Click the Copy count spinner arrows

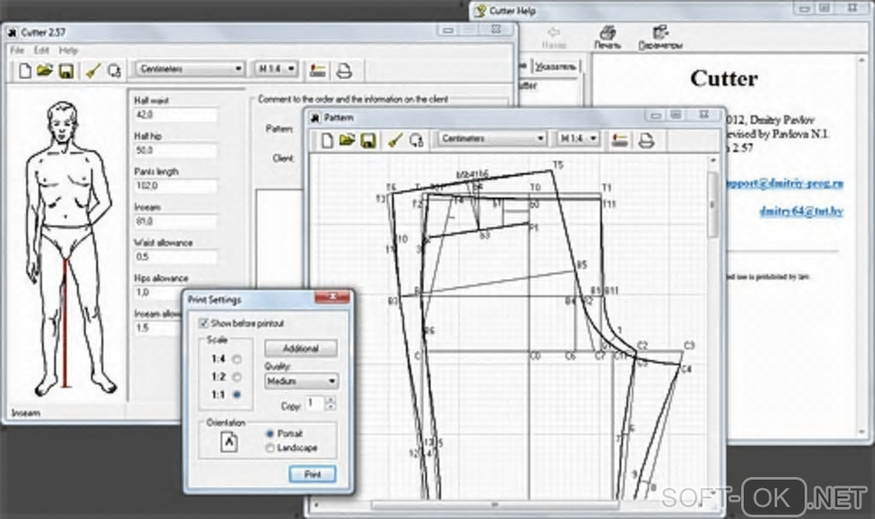(330, 403)
